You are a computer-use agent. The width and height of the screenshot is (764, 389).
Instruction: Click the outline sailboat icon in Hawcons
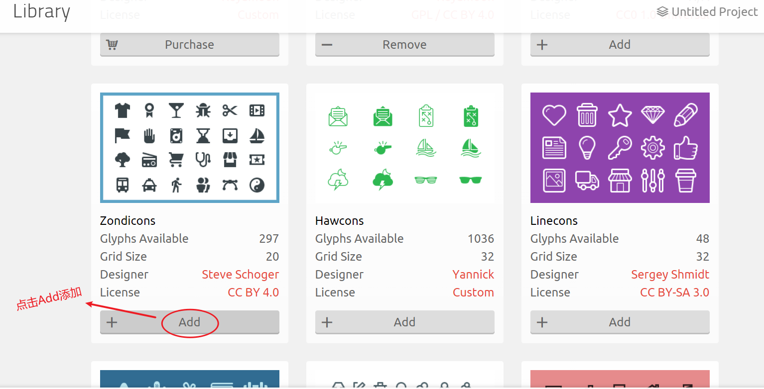click(426, 148)
